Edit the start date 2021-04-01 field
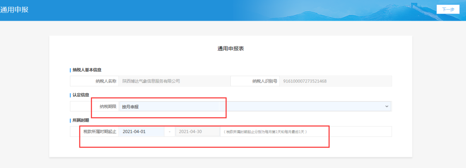The image size is (466, 168). coord(141,131)
